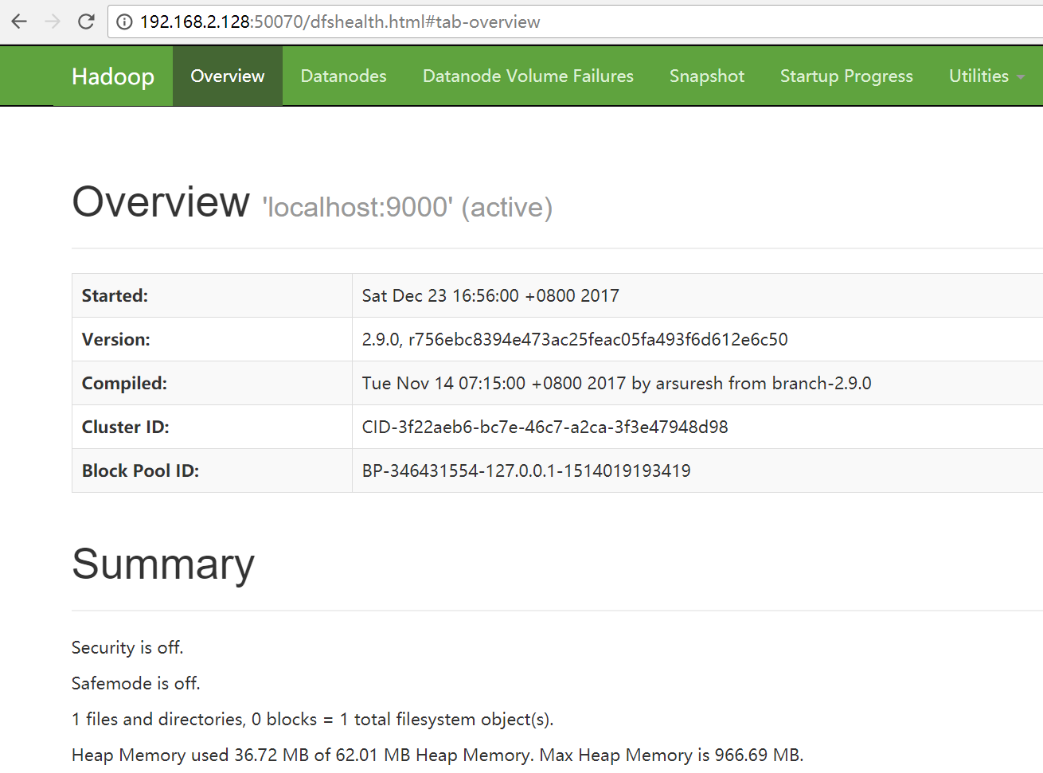Click the site information icon in address bar

pyautogui.click(x=124, y=22)
